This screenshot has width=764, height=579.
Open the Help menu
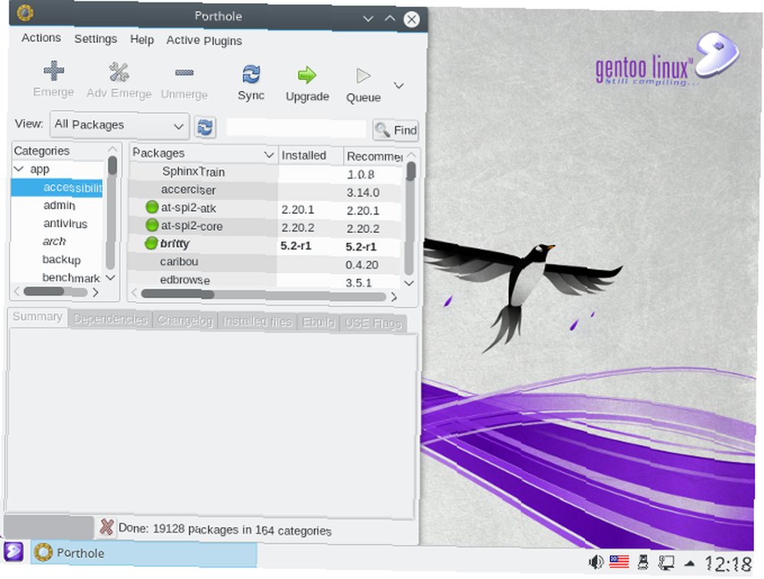click(x=142, y=40)
